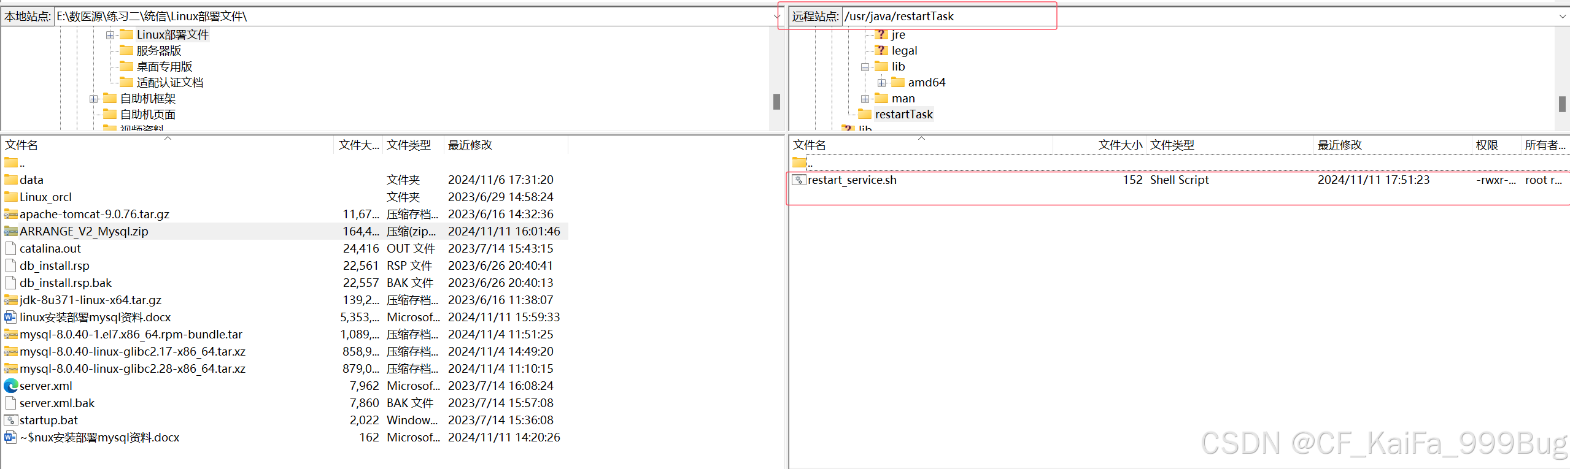The width and height of the screenshot is (1570, 469).
Task: Select the remote file restart_service.sh name
Action: (x=852, y=180)
